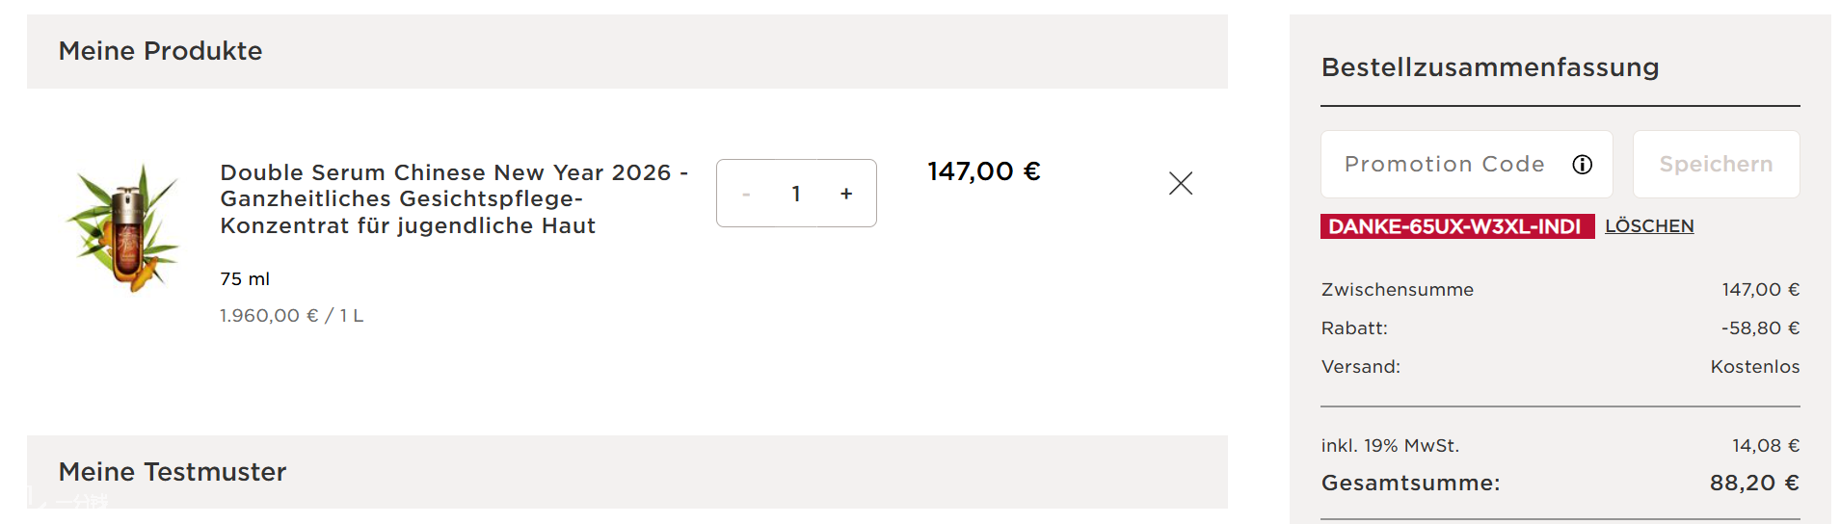The height and width of the screenshot is (524, 1840).
Task: Click the Bestellzusammenfassung heading
Action: click(x=1489, y=67)
